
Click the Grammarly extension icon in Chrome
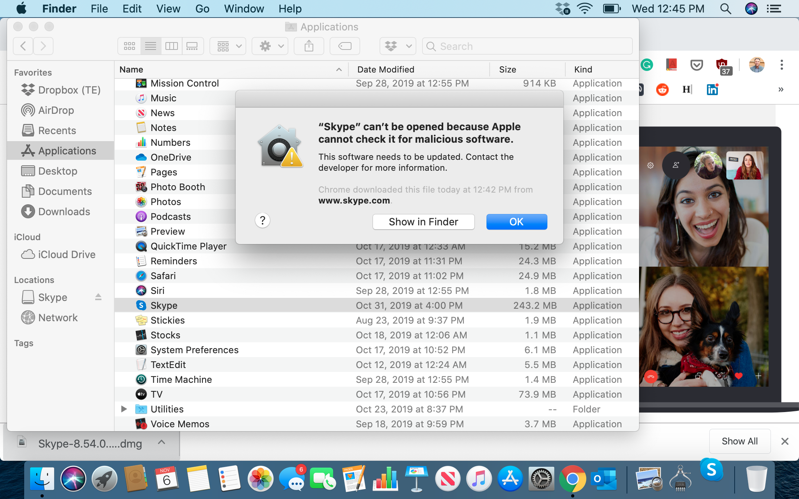point(647,65)
